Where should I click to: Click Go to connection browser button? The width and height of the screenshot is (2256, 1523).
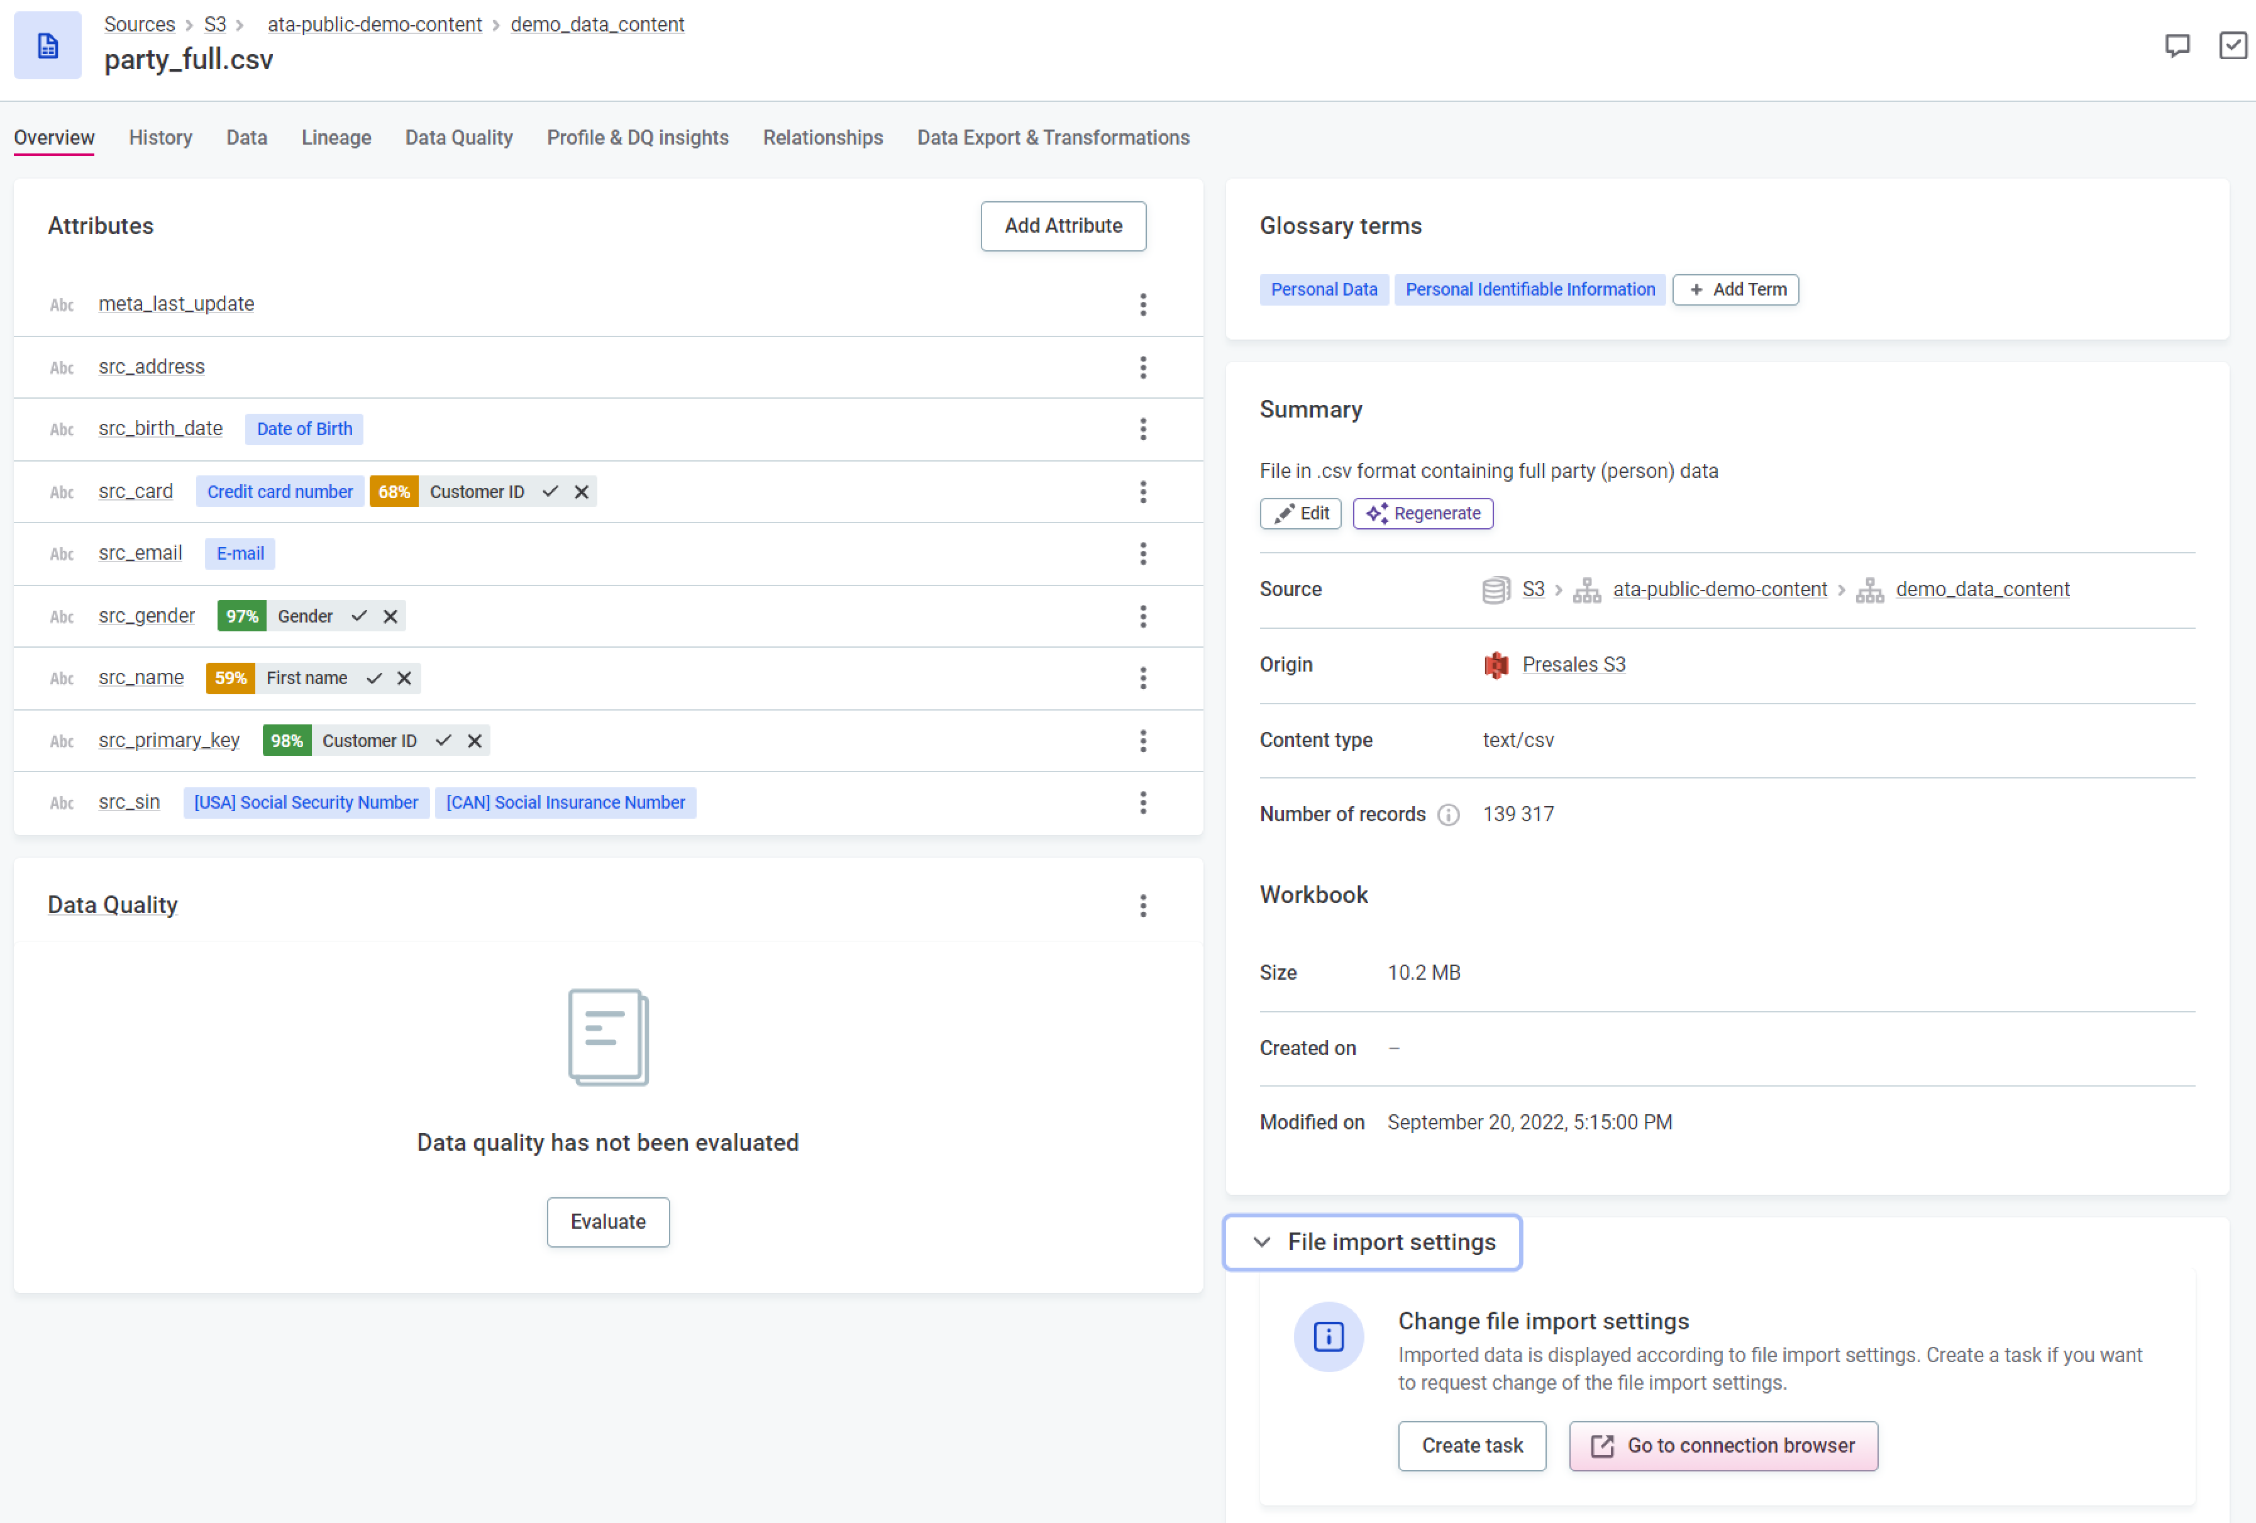1722,1446
